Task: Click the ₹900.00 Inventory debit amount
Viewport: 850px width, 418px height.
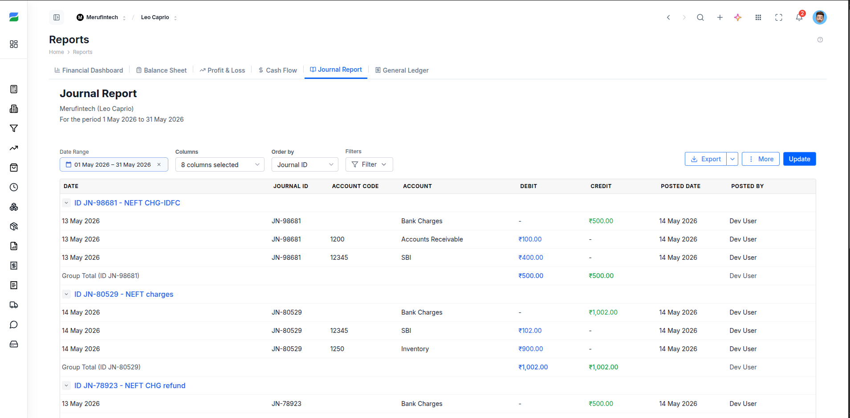Action: [531, 349]
